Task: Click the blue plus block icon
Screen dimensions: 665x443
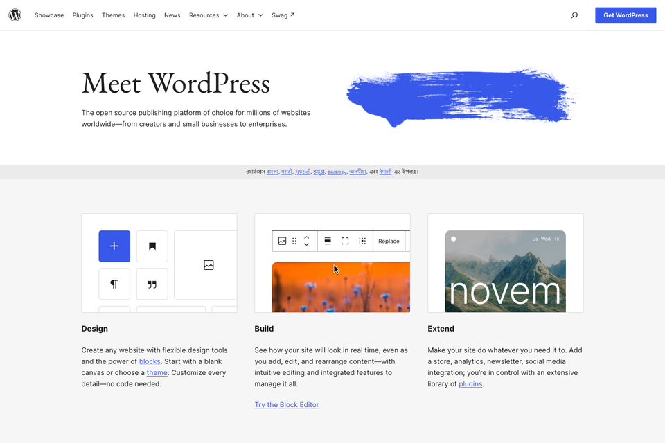Action: tap(114, 246)
